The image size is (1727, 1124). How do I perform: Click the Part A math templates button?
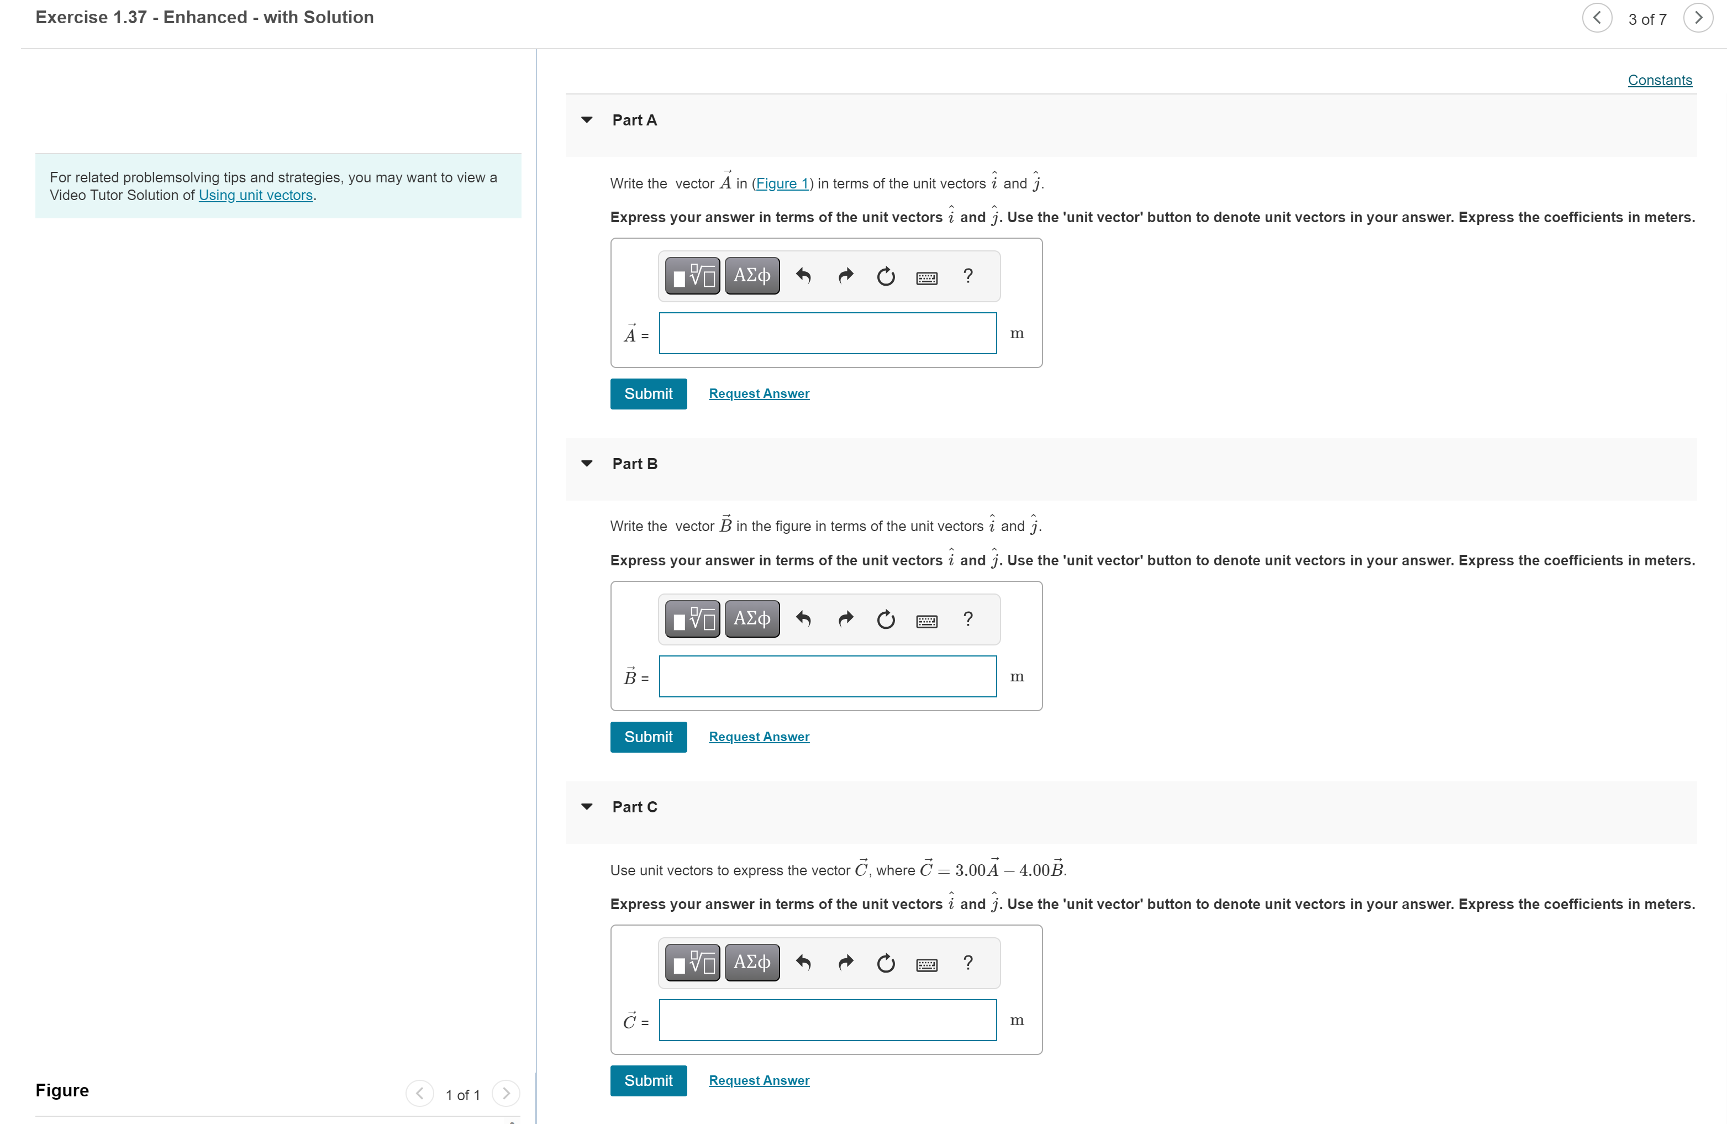692,276
